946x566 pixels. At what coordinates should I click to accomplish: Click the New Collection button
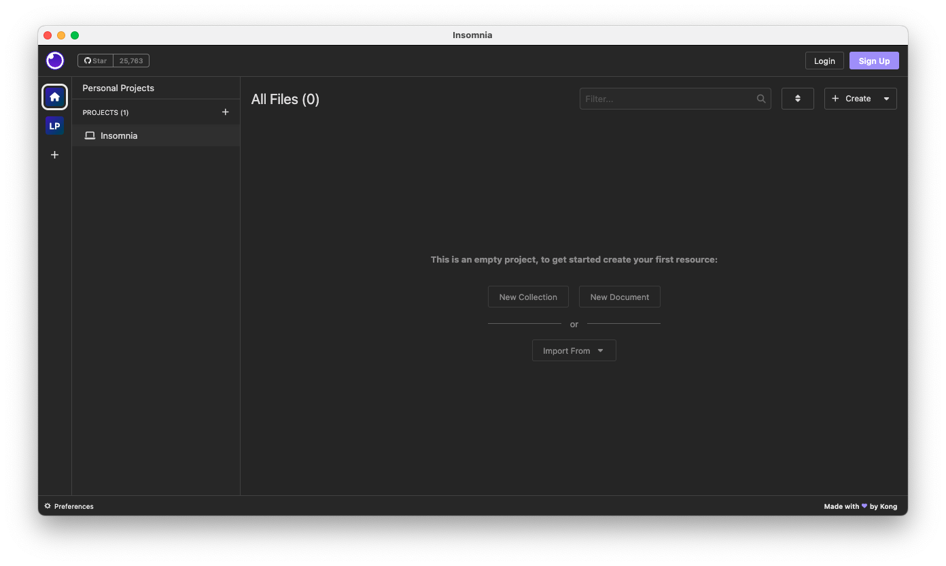[528, 297]
